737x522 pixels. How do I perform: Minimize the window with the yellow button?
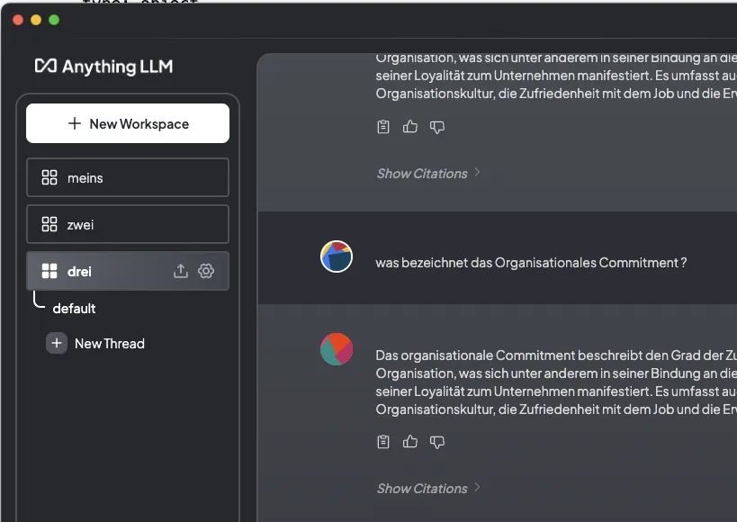click(x=36, y=20)
